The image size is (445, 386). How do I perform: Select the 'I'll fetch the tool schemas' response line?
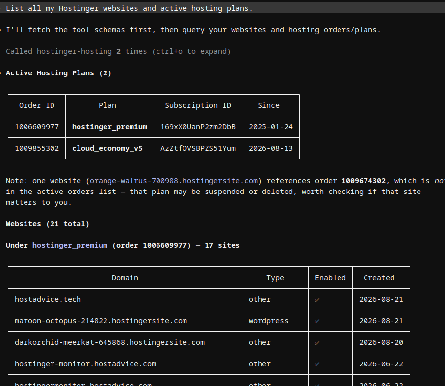[x=193, y=30]
